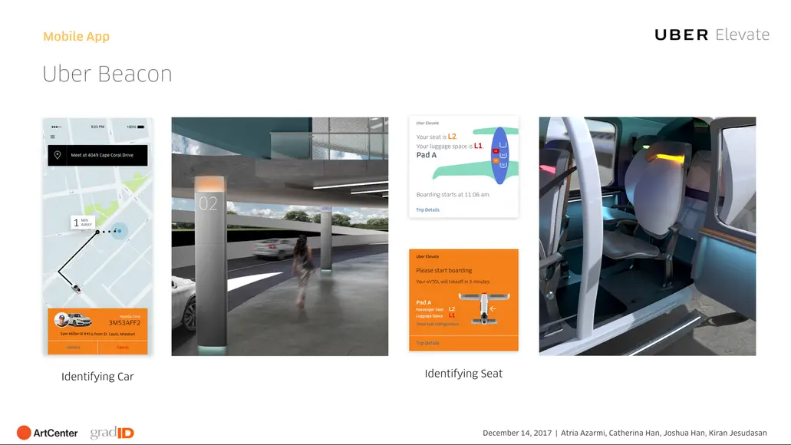This screenshot has width=791, height=445.
Task: Click the 1 MIN AWAY map label
Action: pos(82,222)
